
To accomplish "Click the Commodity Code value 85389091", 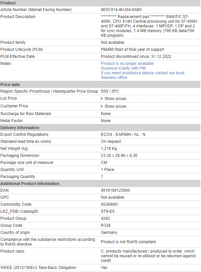I will click(110, 204).
